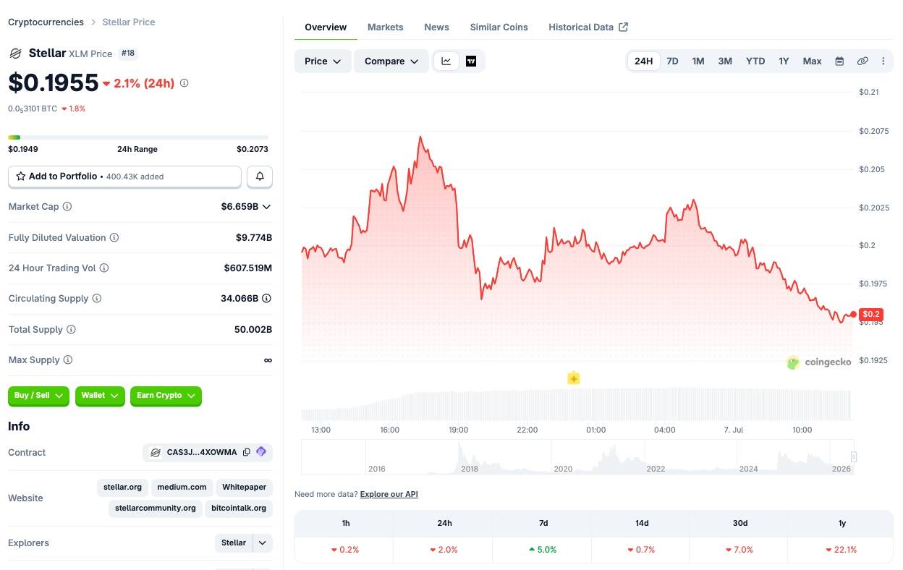Open chart more options menu
Image resolution: width=903 pixels, height=570 pixels.
(x=883, y=61)
